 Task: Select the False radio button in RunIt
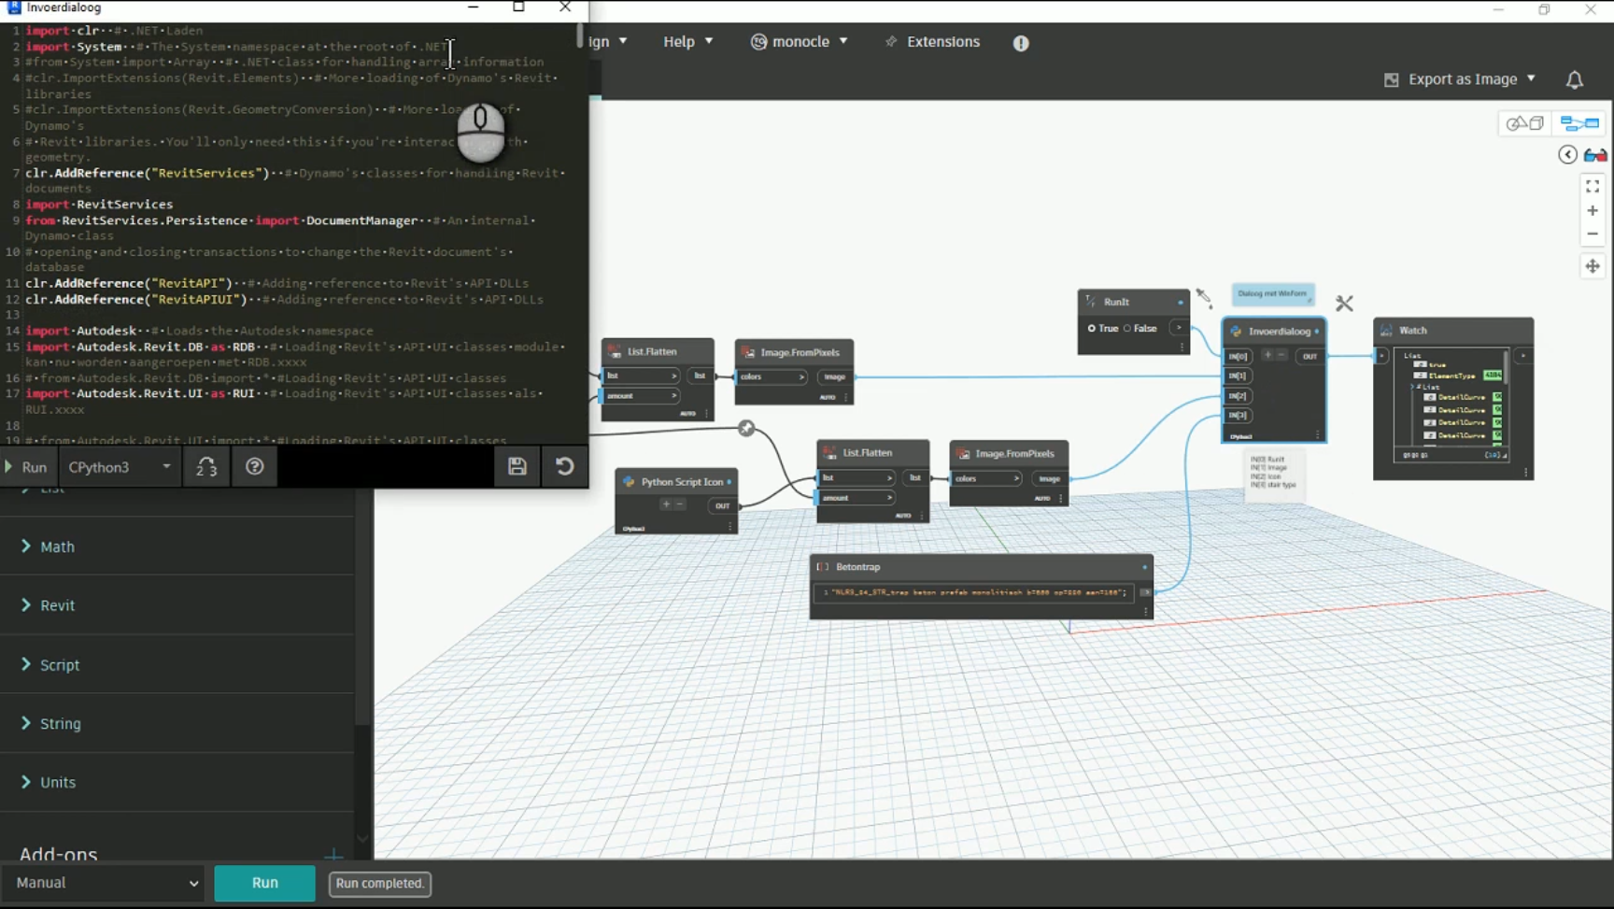click(1127, 329)
